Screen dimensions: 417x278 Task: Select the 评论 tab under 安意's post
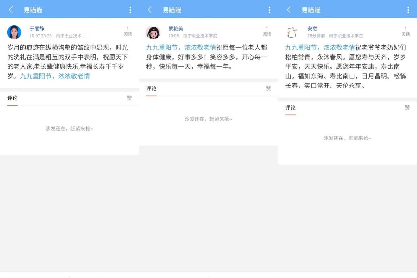(290, 108)
